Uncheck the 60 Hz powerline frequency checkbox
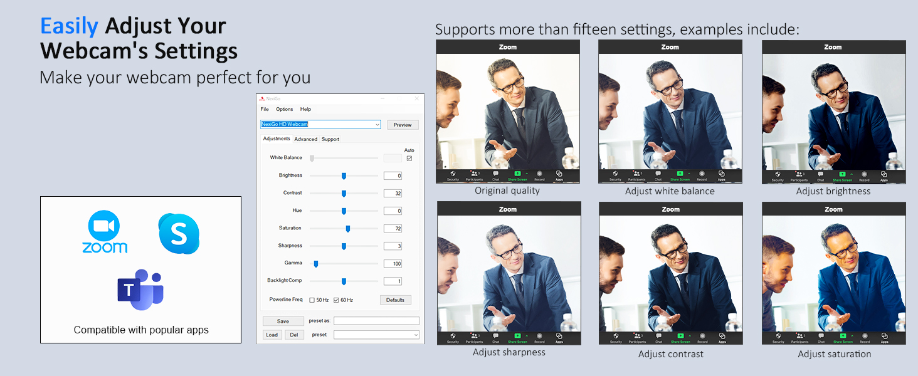The height and width of the screenshot is (376, 918). [336, 300]
